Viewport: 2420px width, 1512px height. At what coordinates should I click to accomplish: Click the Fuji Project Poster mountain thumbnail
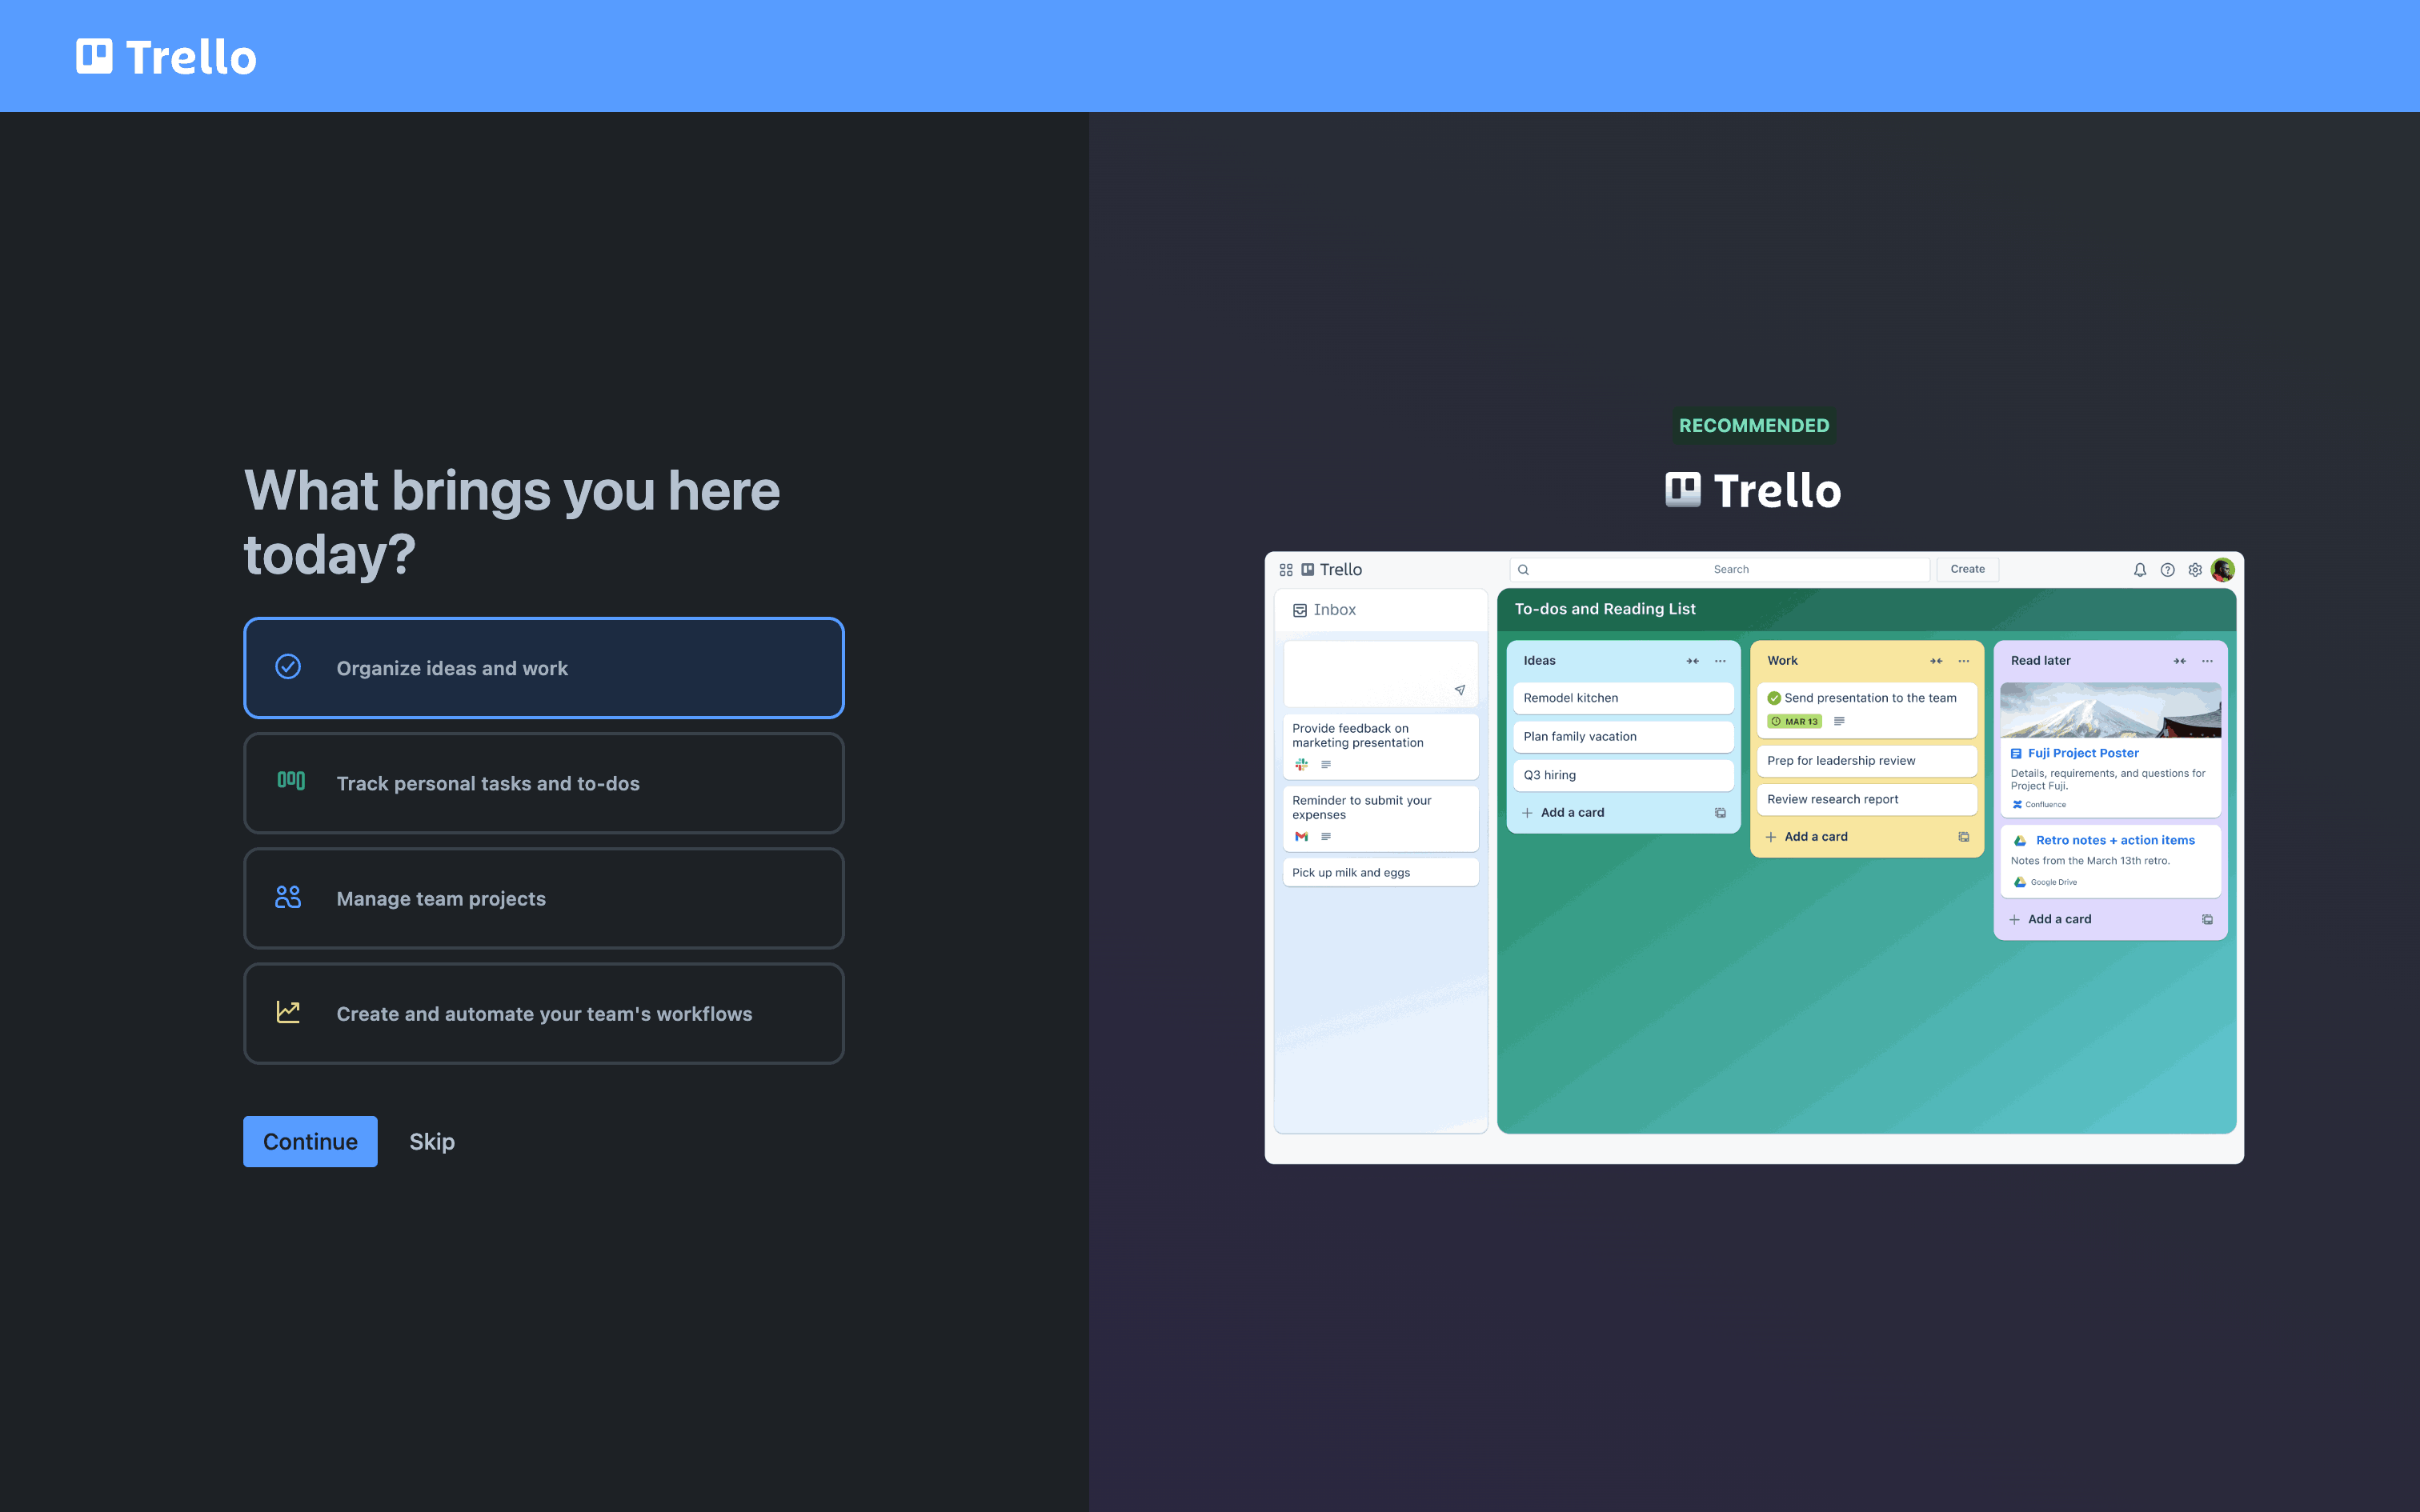coord(2110,710)
